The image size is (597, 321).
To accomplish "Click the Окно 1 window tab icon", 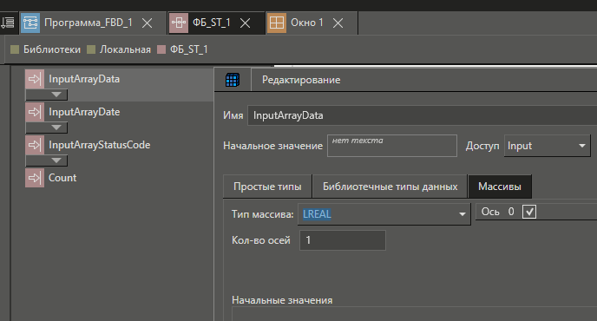I will (277, 23).
